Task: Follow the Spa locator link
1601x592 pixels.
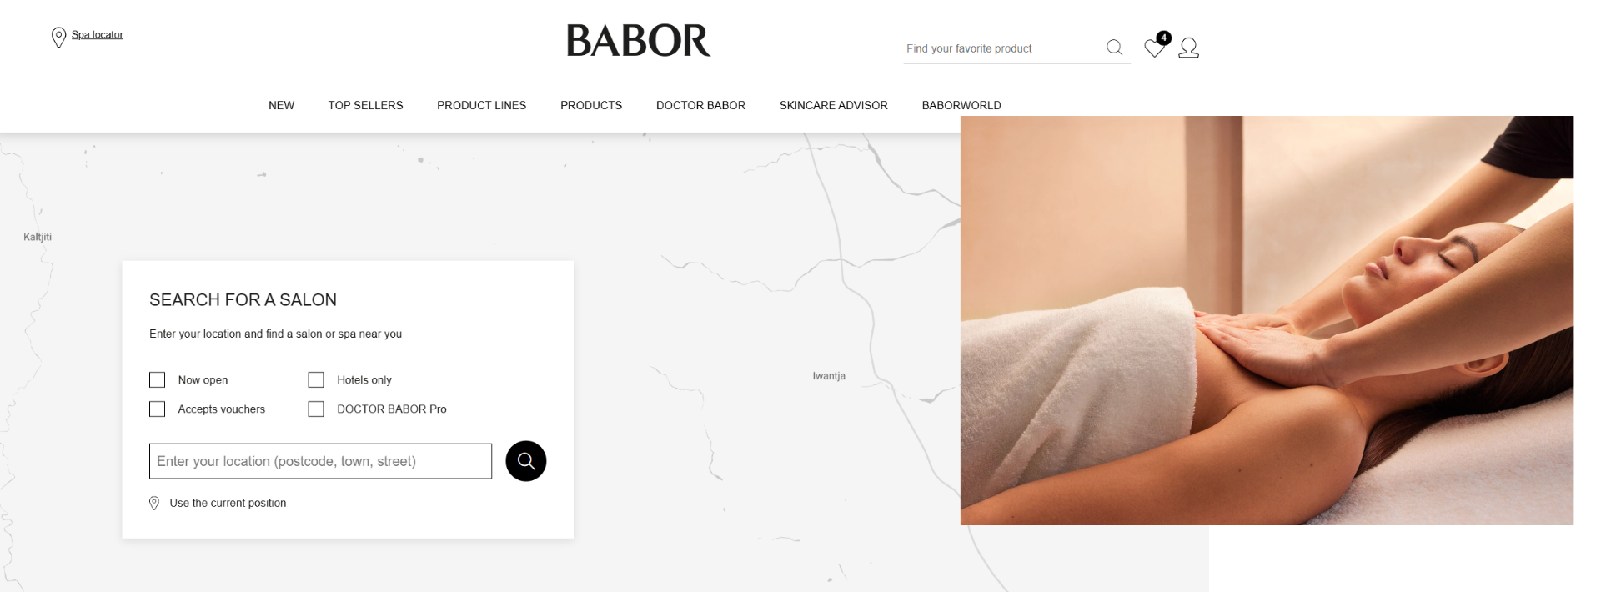Action: 97,35
